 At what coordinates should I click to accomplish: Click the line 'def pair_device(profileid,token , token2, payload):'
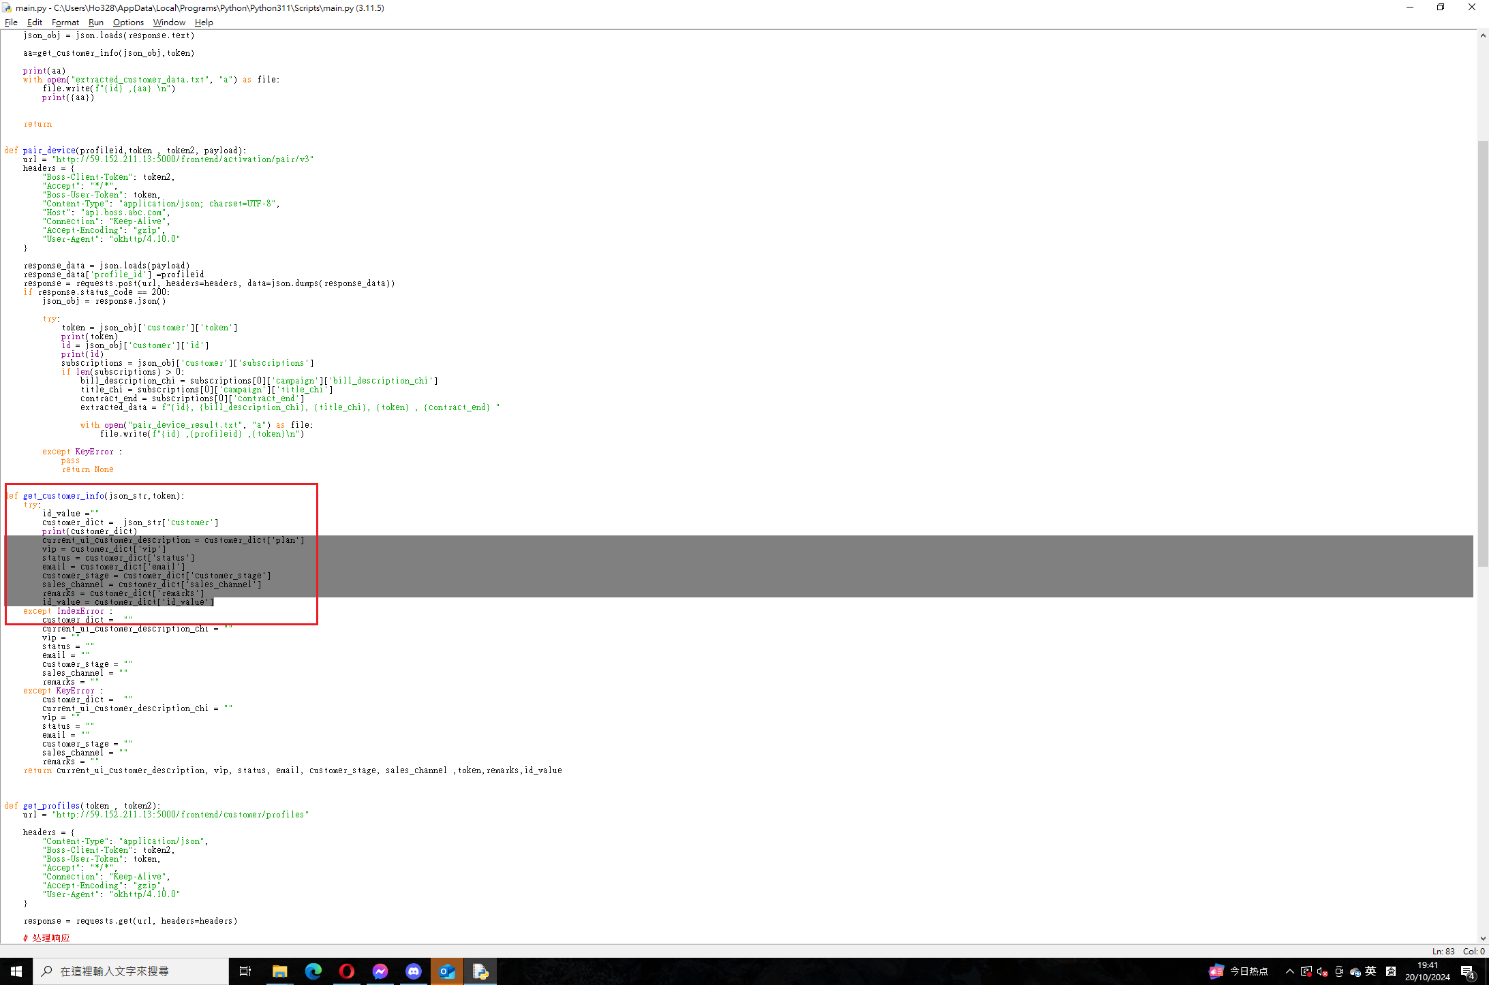pyautogui.click(x=125, y=151)
